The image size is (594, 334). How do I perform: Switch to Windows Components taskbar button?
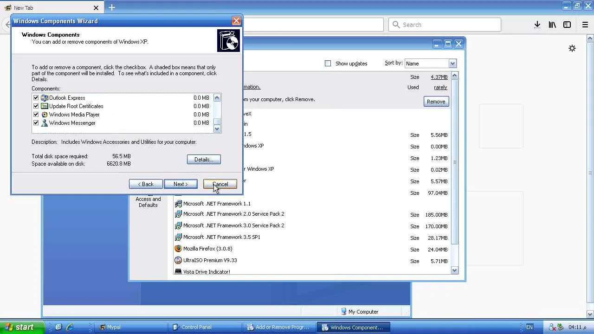pos(354,327)
